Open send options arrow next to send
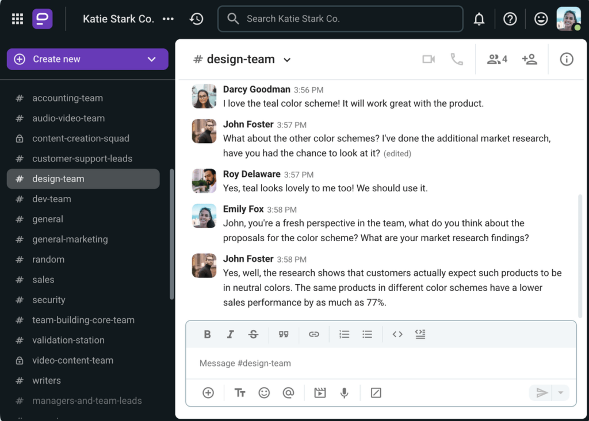Screen dimensions: 589x421 pyautogui.click(x=561, y=393)
